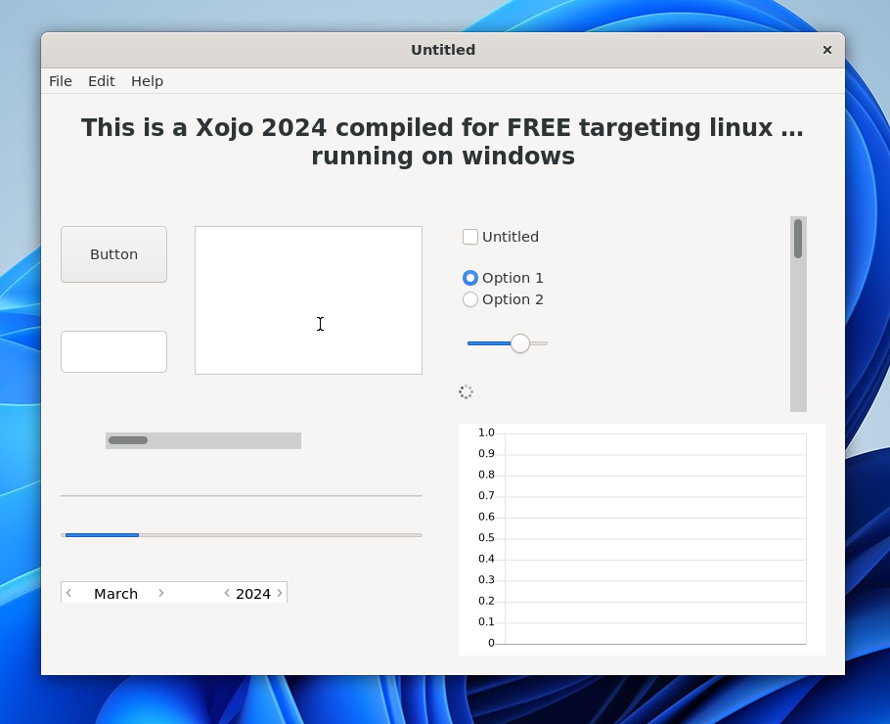Click the 0.5 chart axis label
This screenshot has width=890, height=724.
click(486, 538)
